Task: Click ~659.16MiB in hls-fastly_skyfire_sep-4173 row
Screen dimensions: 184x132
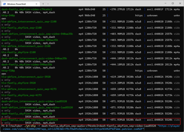Action: [x=117, y=95]
